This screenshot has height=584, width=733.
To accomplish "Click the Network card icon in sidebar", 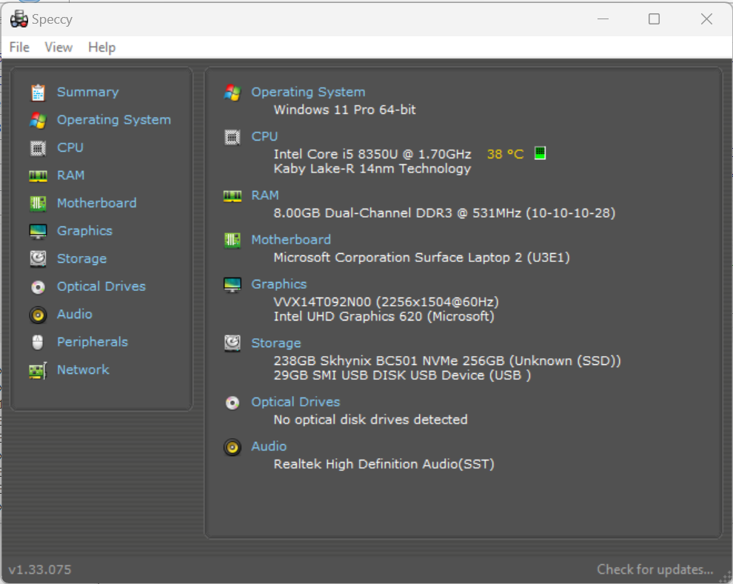I will point(38,371).
